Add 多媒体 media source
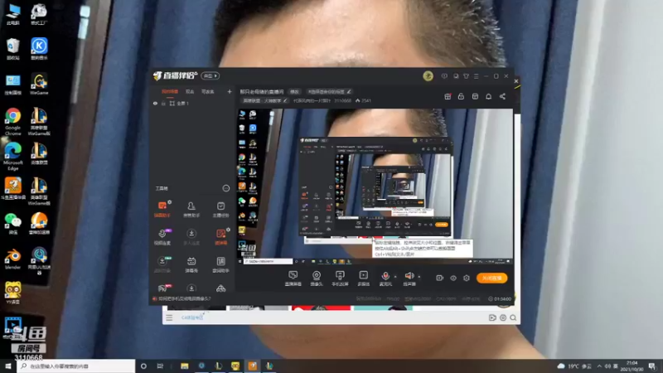 point(363,279)
